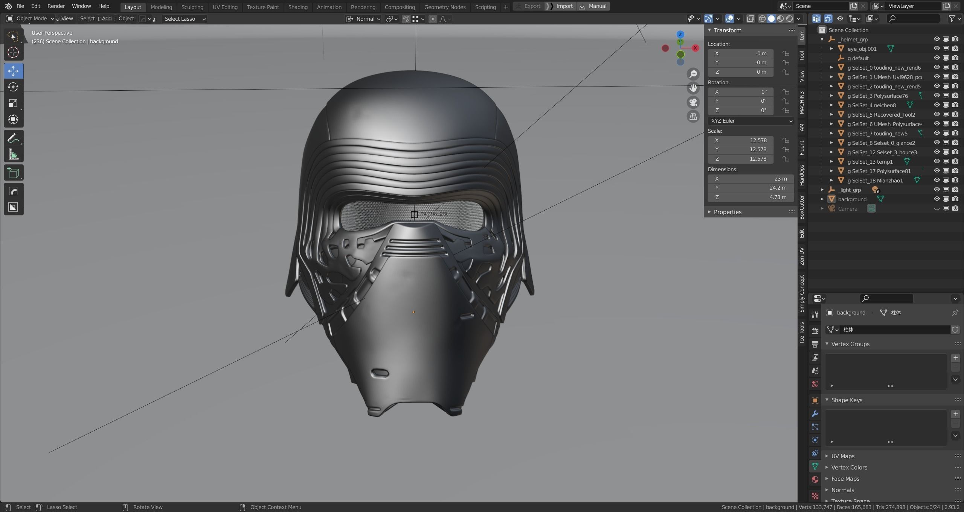Open XYZ Euler rotation mode dropdown
Viewport: 964px width, 512px height.
750,121
